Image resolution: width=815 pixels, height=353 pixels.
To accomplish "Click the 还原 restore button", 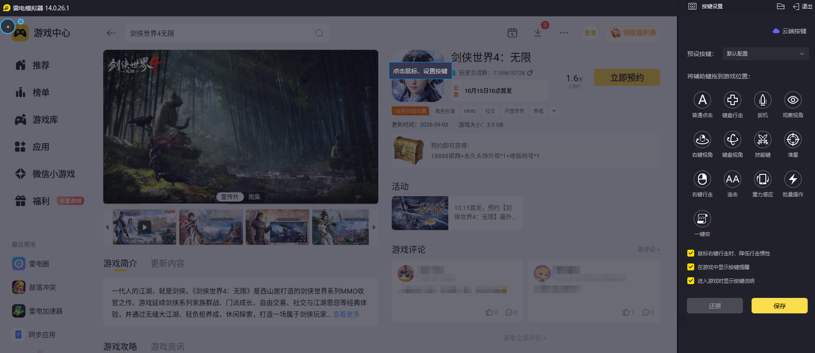I will pyautogui.click(x=714, y=306).
